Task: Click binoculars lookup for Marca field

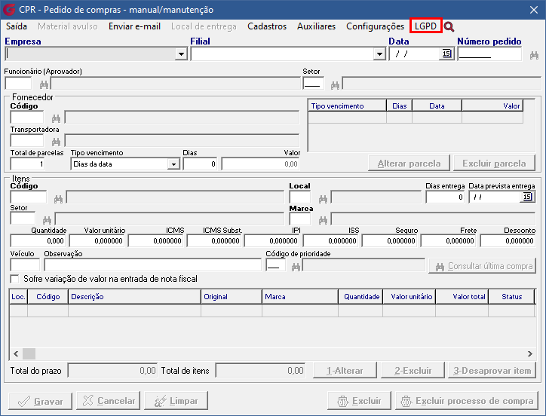Action: 323,220
